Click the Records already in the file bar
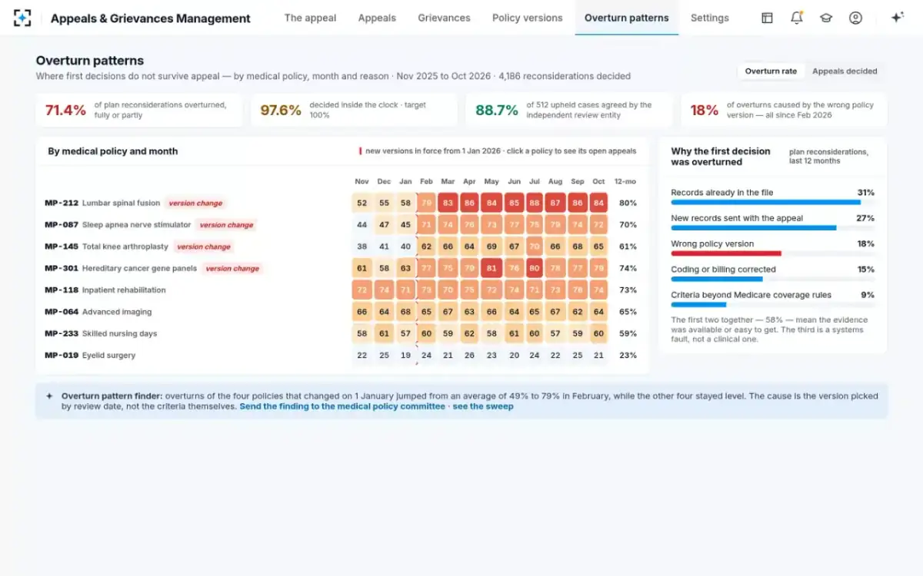The image size is (923, 576). click(x=772, y=202)
